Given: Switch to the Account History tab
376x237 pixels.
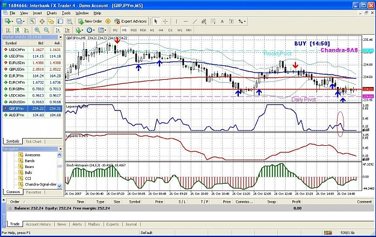Looking at the screenshot, I should point(39,224).
